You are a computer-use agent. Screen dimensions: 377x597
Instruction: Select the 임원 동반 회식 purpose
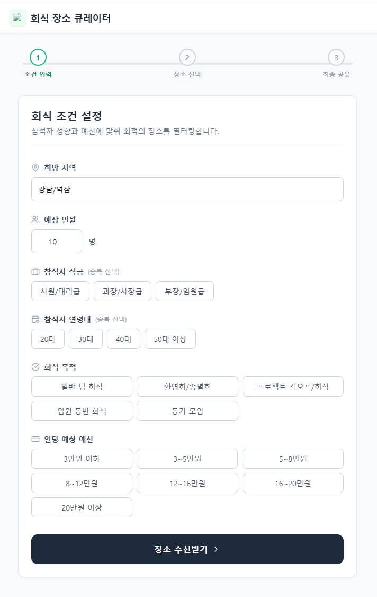click(82, 411)
